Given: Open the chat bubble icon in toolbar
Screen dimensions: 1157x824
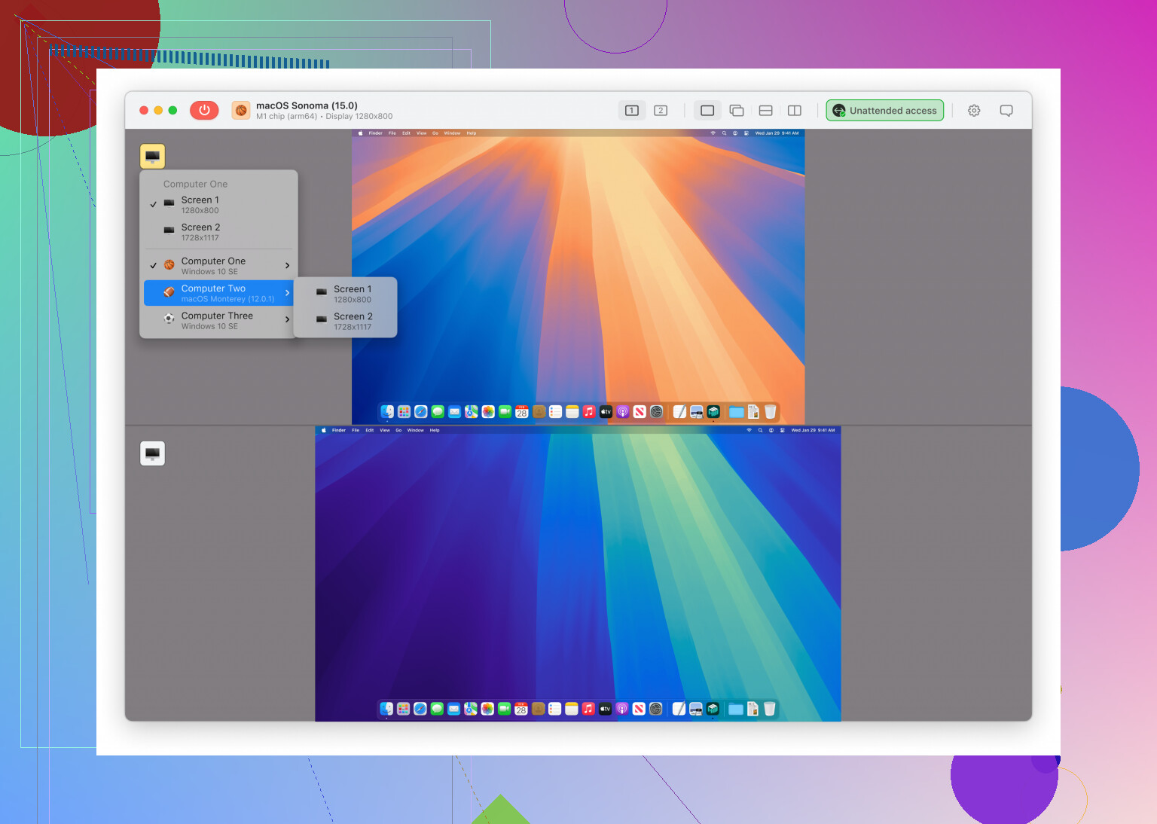Looking at the screenshot, I should [1006, 111].
